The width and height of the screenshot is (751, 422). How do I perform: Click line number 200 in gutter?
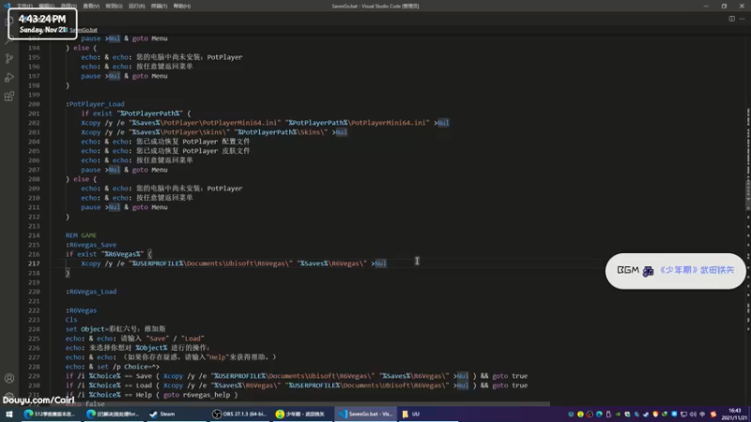coord(34,104)
